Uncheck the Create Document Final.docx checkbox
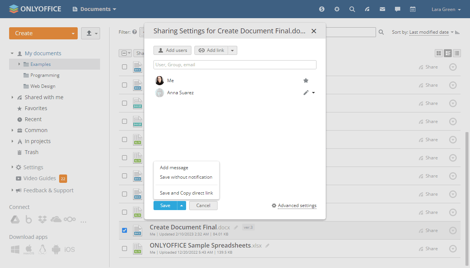470x268 pixels. (124, 230)
